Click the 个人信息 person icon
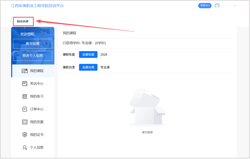 click(x=25, y=148)
